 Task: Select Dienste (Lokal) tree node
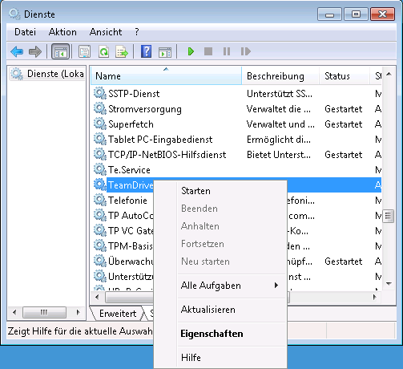pos(47,74)
